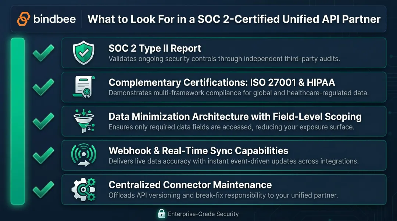This screenshot has height=221, width=397.
Task: Click the broadcast signal icon beside Webhook & Real-Time Sync
Action: 84,155
